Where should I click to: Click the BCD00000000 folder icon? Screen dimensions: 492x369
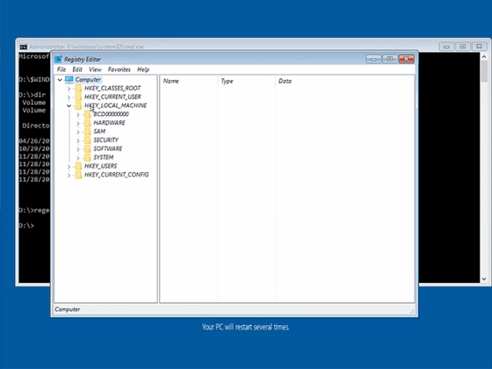click(88, 114)
